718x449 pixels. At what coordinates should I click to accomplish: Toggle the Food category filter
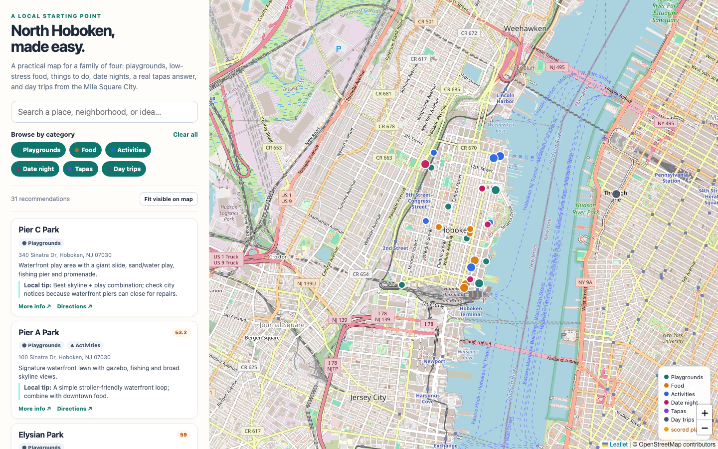pyautogui.click(x=85, y=150)
